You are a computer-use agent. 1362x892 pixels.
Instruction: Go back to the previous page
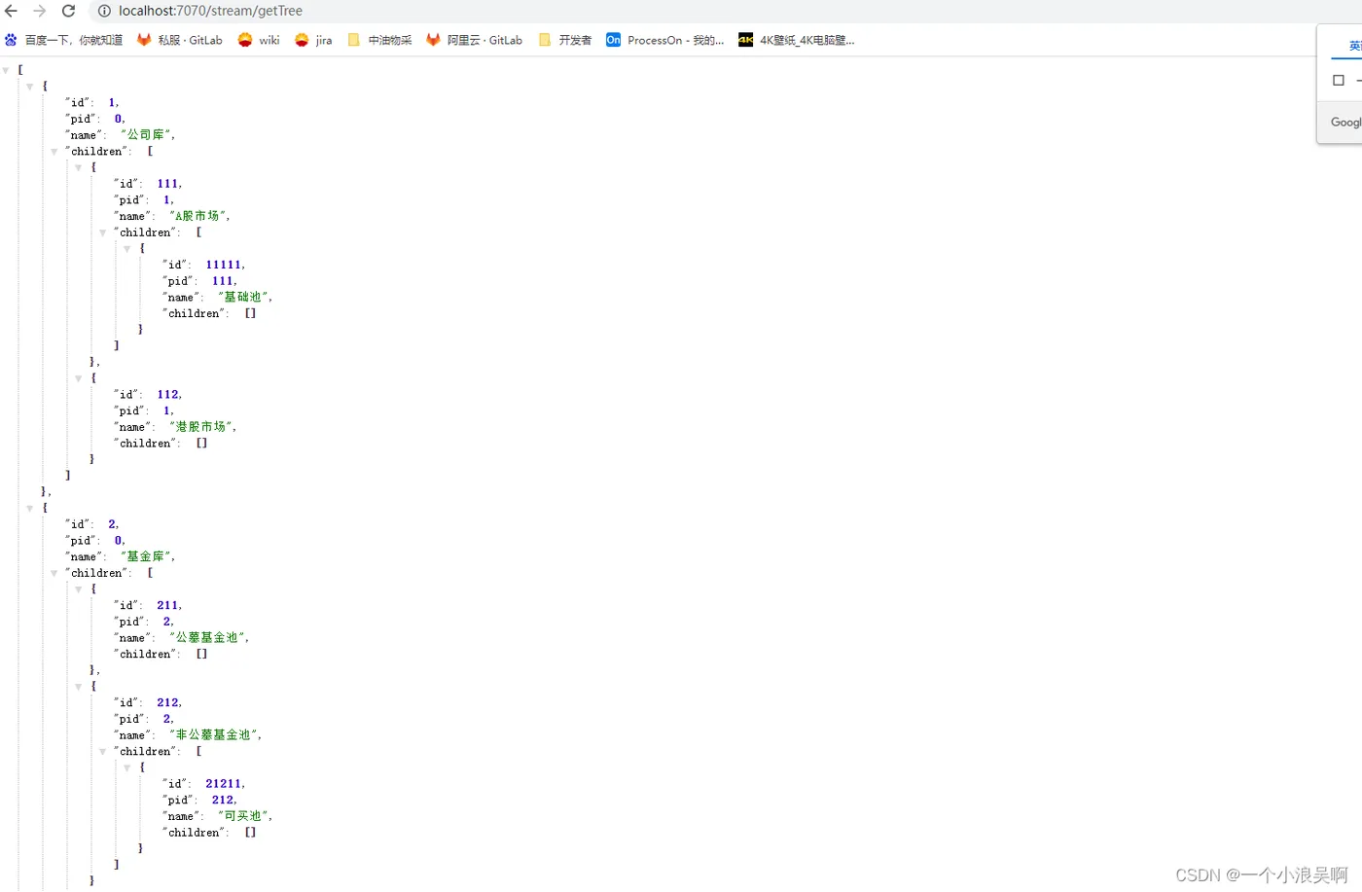click(x=12, y=11)
